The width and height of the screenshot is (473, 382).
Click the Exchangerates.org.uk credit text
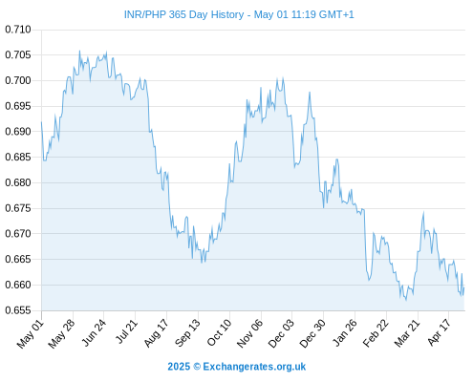236,367
